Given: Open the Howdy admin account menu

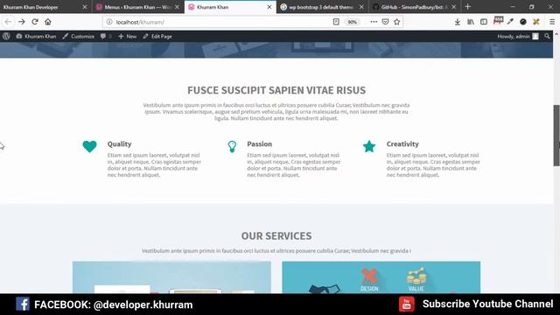Looking at the screenshot, I should click(x=518, y=37).
